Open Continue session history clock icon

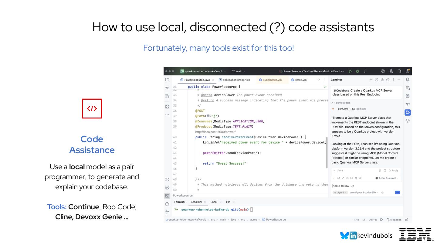[377, 80]
